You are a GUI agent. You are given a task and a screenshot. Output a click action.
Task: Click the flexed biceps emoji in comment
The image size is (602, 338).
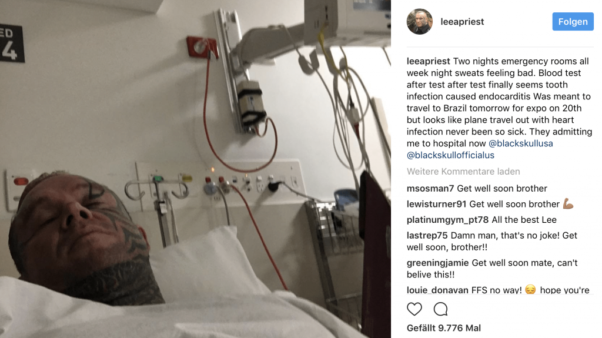coord(568,203)
